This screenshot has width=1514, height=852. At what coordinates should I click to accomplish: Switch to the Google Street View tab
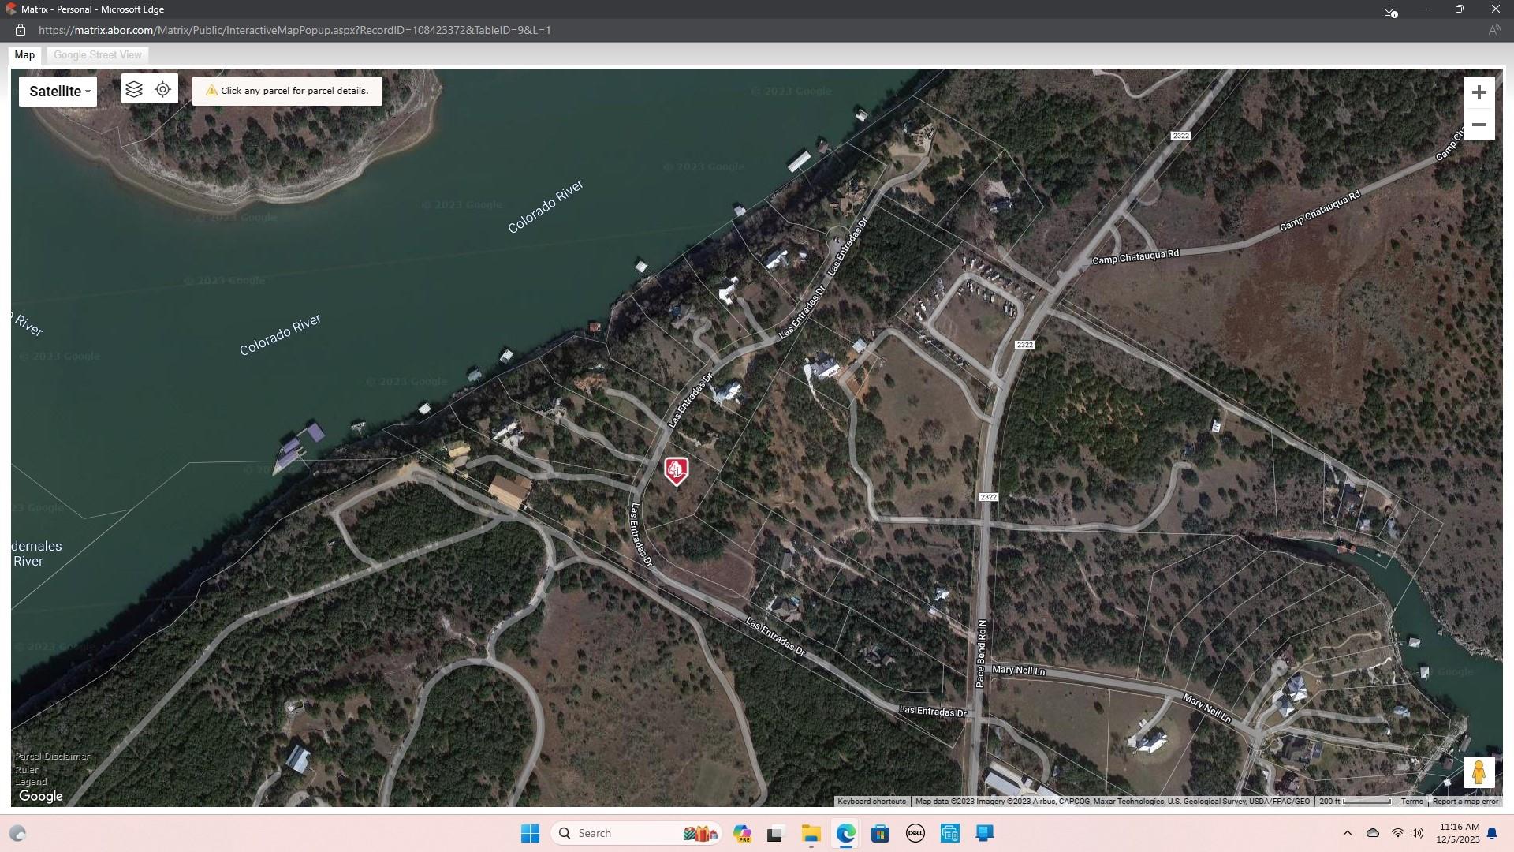coord(98,55)
